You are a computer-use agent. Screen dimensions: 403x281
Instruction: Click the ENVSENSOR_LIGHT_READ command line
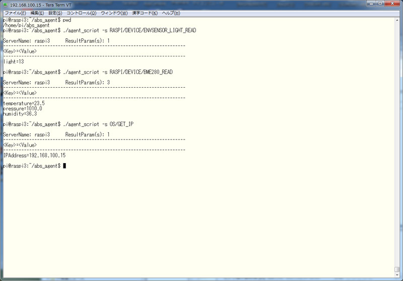point(100,30)
